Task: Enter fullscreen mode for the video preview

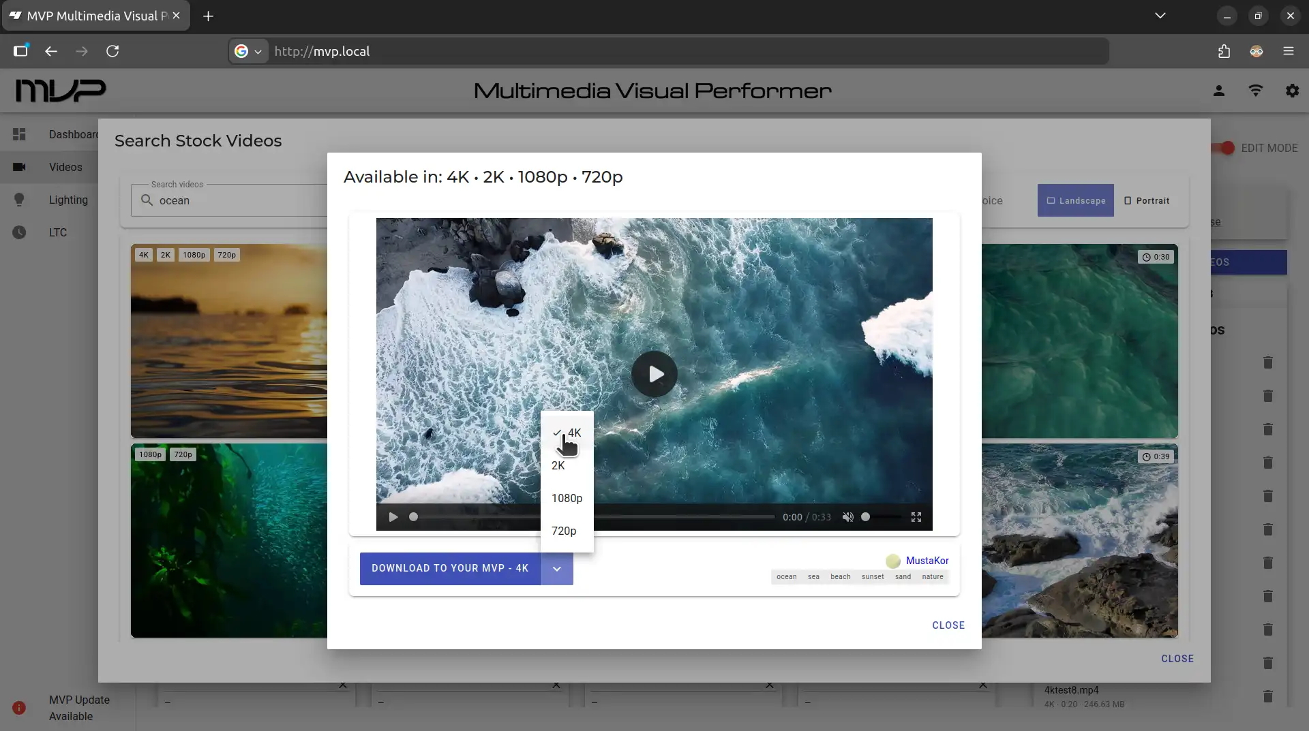Action: [916, 517]
